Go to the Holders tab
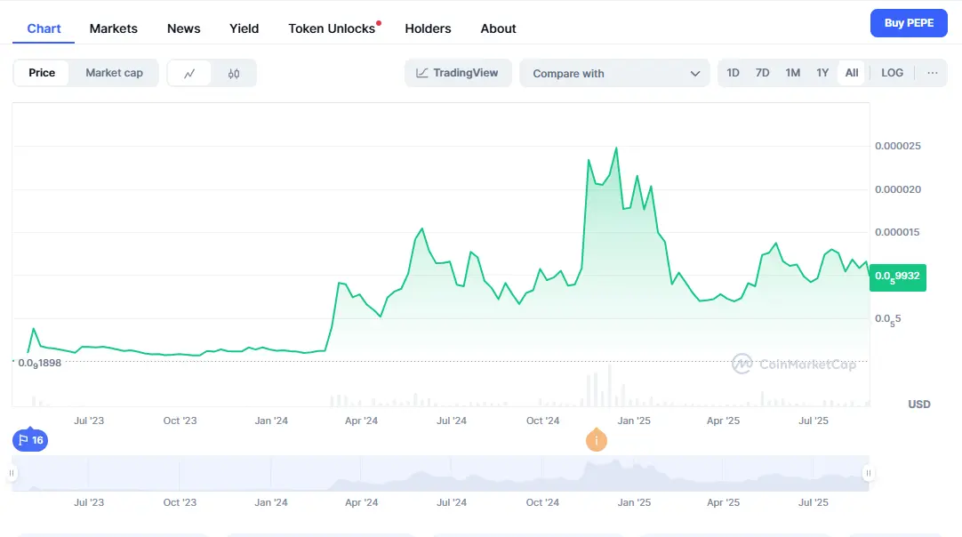962x537 pixels. (428, 28)
